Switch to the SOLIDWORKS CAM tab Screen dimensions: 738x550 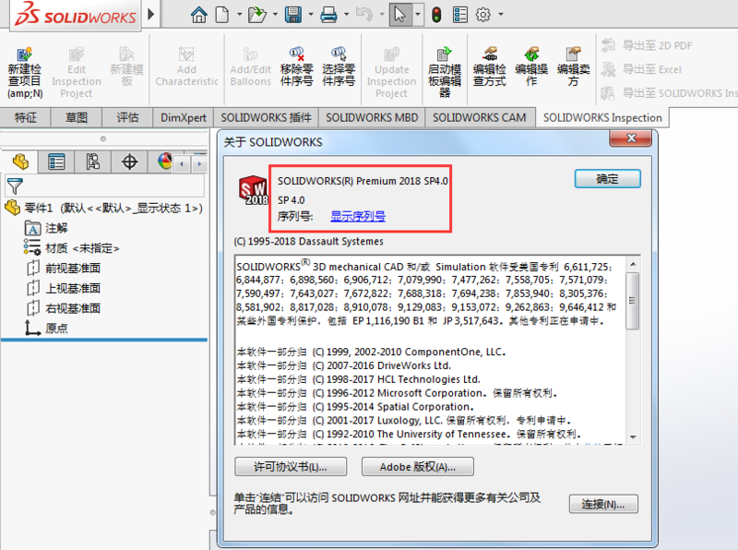(480, 118)
